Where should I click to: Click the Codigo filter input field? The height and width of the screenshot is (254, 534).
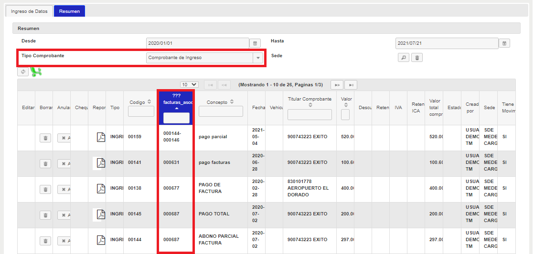point(141,112)
